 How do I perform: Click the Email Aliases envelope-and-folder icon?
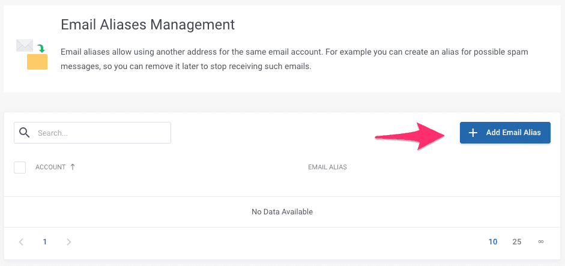[x=31, y=54]
